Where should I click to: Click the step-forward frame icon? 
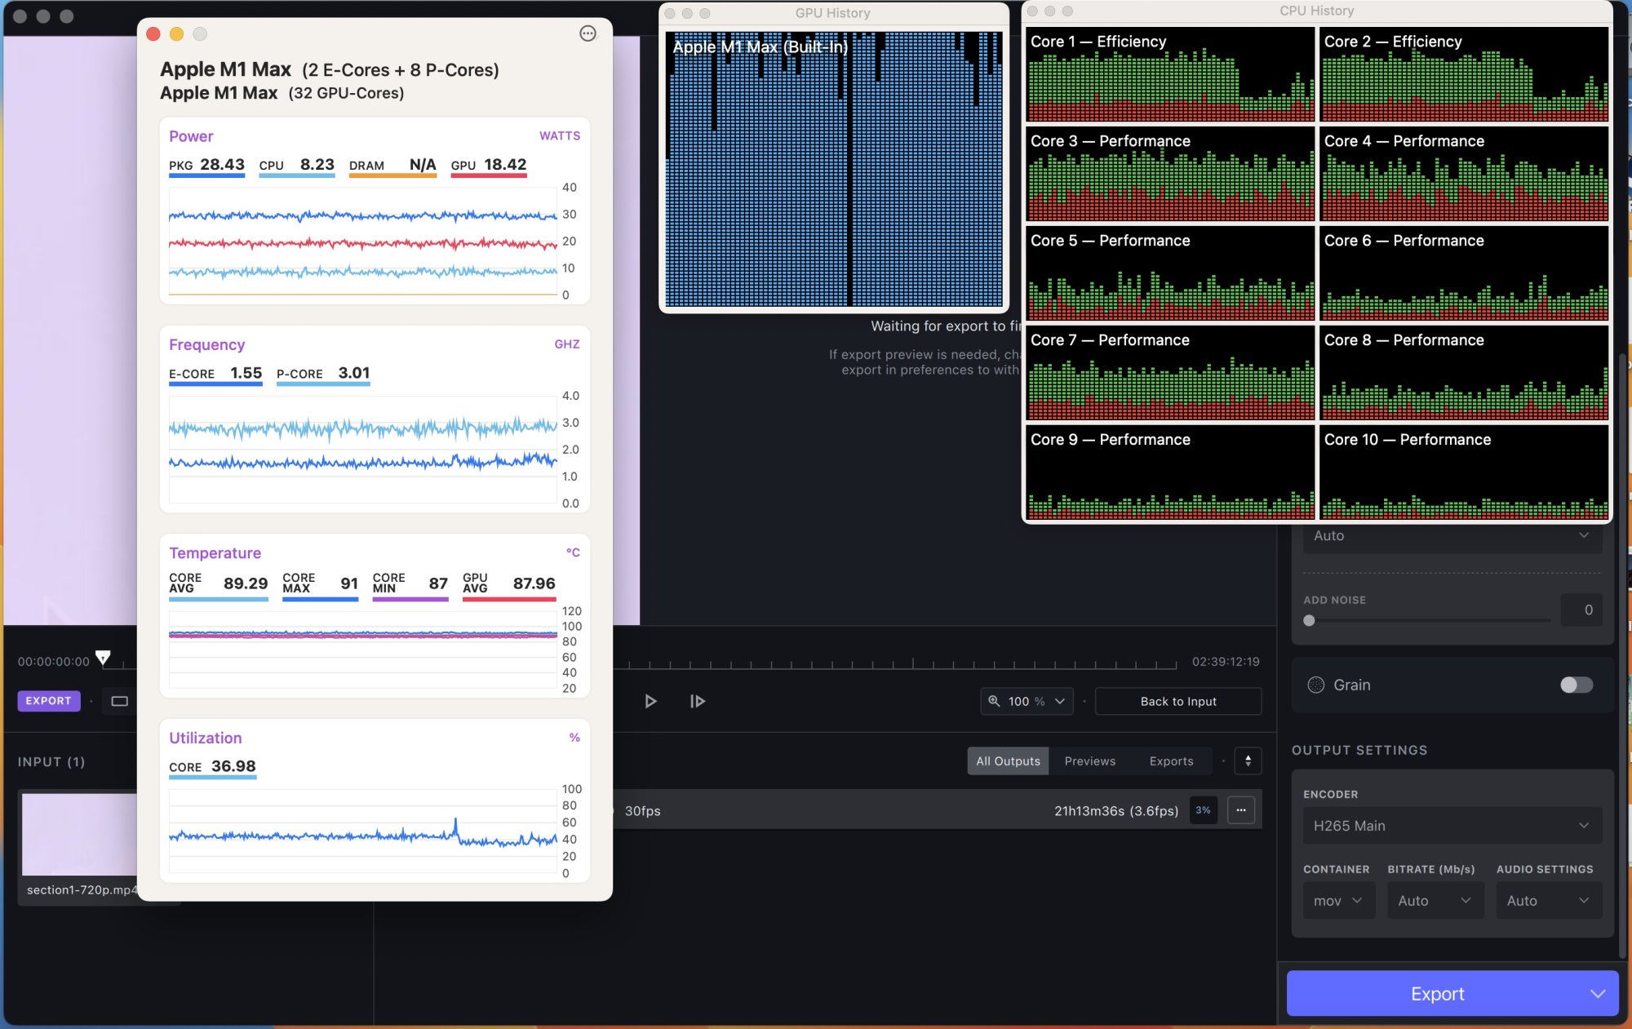click(x=697, y=701)
